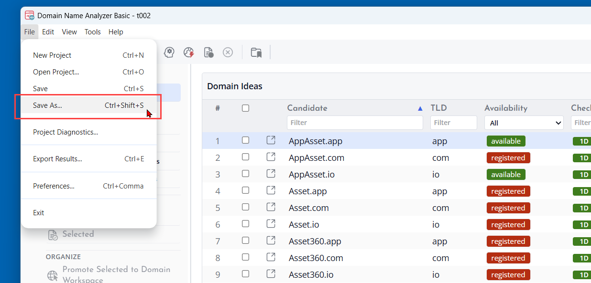Click the head-with-gear toolbar icon

click(169, 52)
